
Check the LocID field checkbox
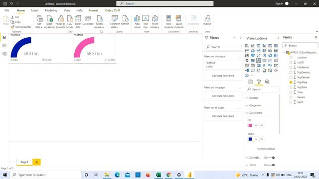coord(291,62)
